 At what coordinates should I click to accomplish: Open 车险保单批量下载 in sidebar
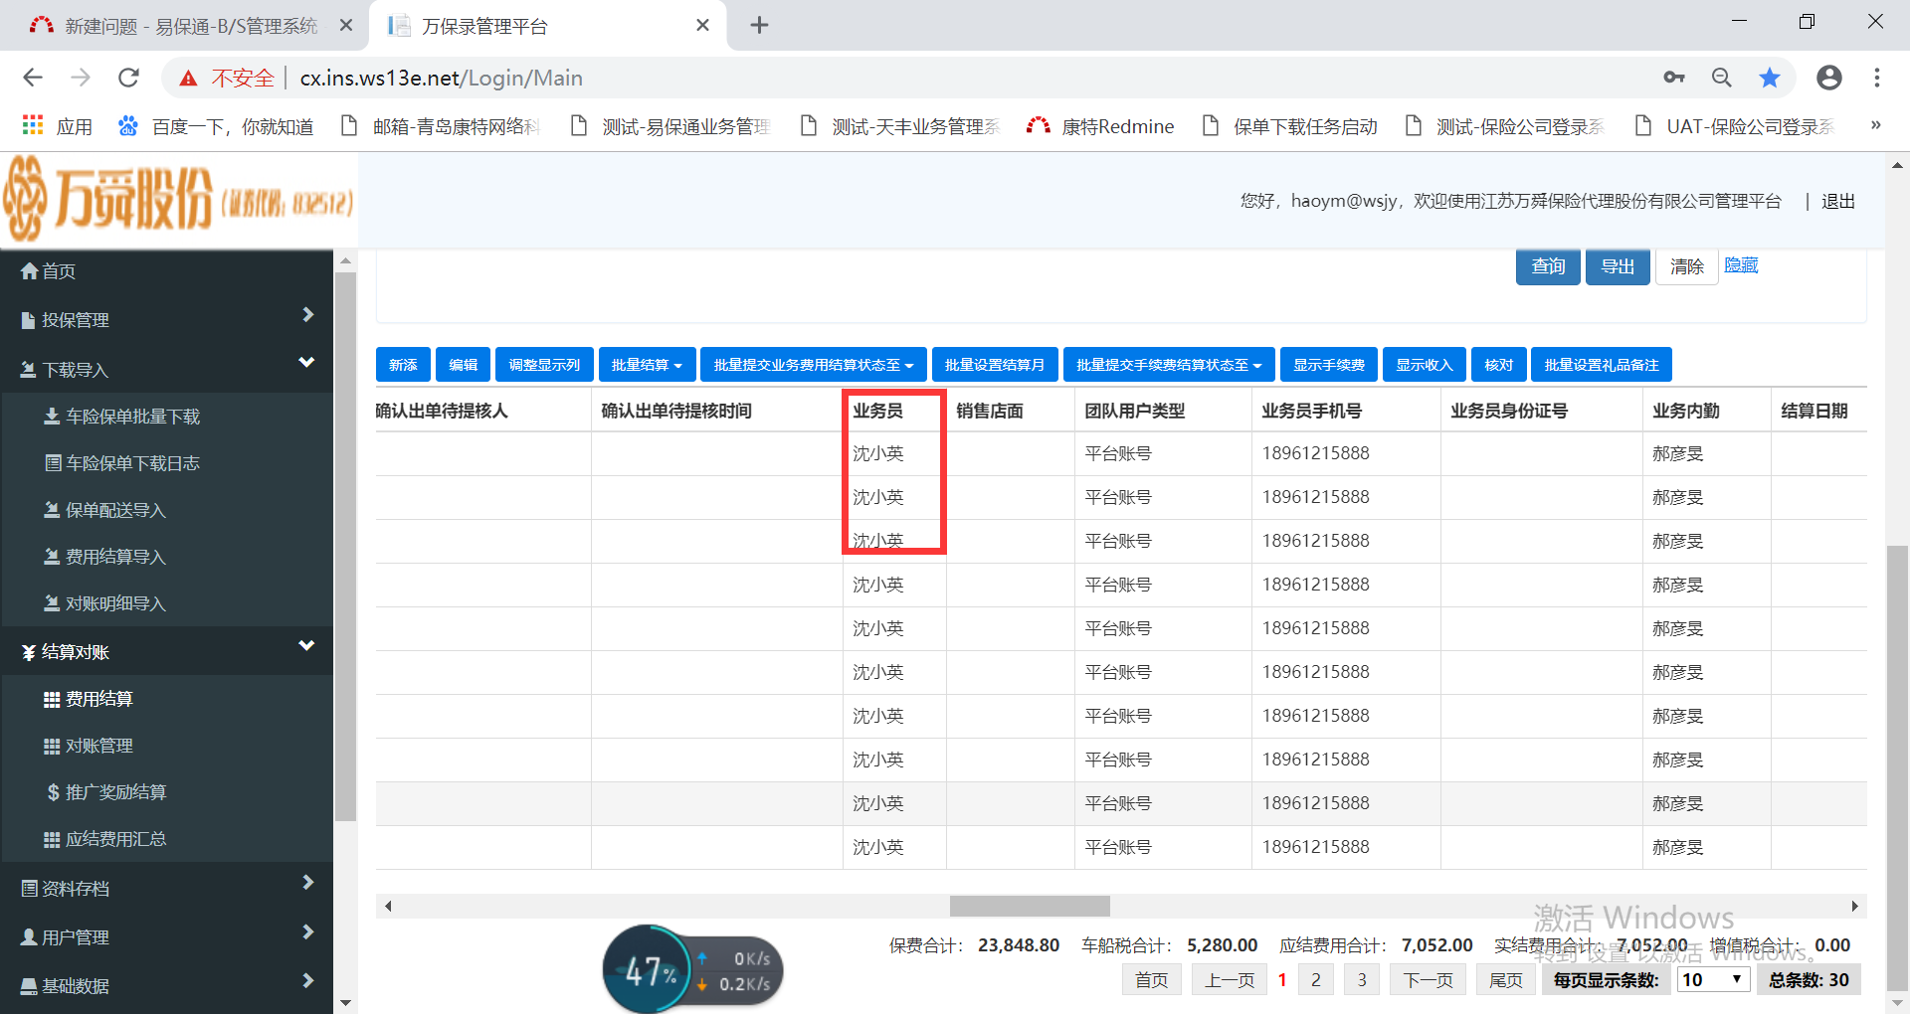tap(132, 417)
